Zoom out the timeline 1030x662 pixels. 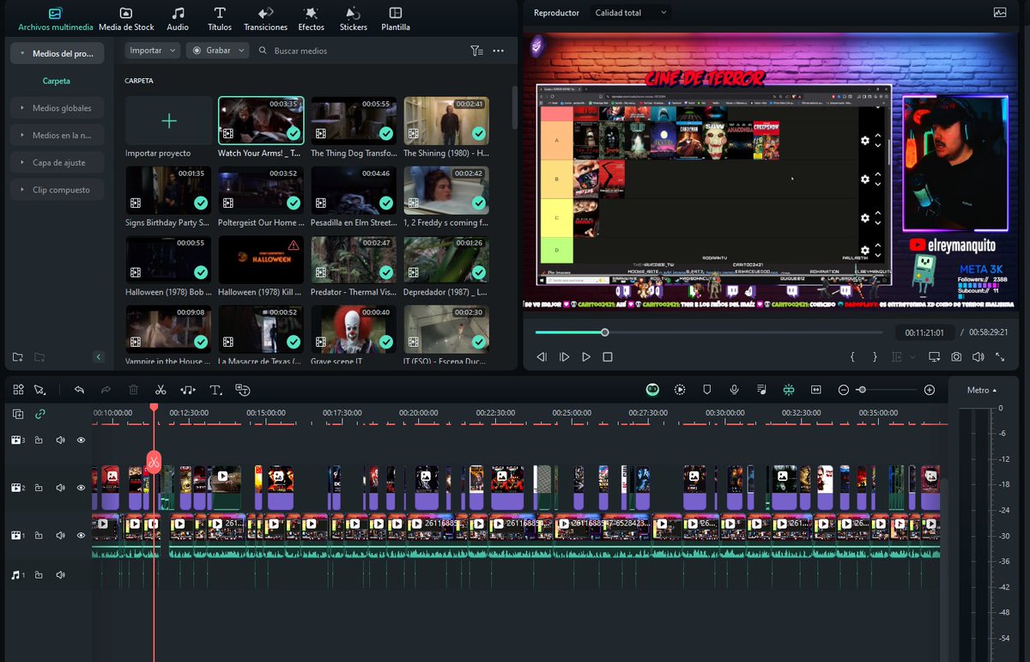844,390
